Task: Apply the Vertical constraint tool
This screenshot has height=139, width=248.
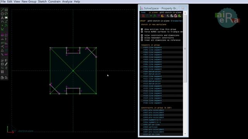Action: [6, 39]
